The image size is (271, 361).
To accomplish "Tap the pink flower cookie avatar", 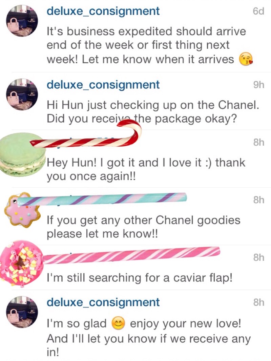I will (22, 210).
